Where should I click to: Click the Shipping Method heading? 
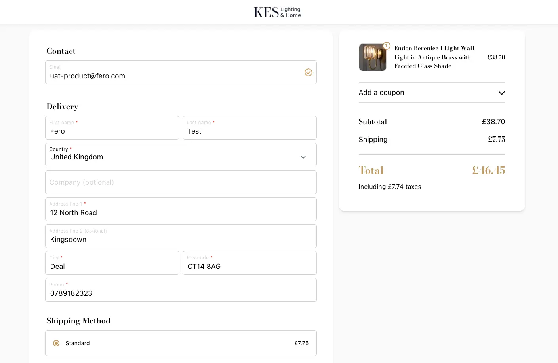[78, 321]
